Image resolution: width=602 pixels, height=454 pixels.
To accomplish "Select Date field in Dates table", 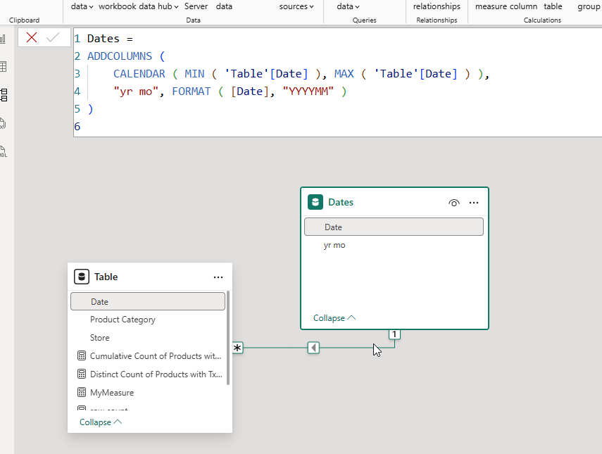I will [394, 227].
